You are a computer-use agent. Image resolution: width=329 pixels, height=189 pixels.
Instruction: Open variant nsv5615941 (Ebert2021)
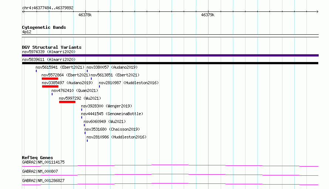[x=60, y=67]
